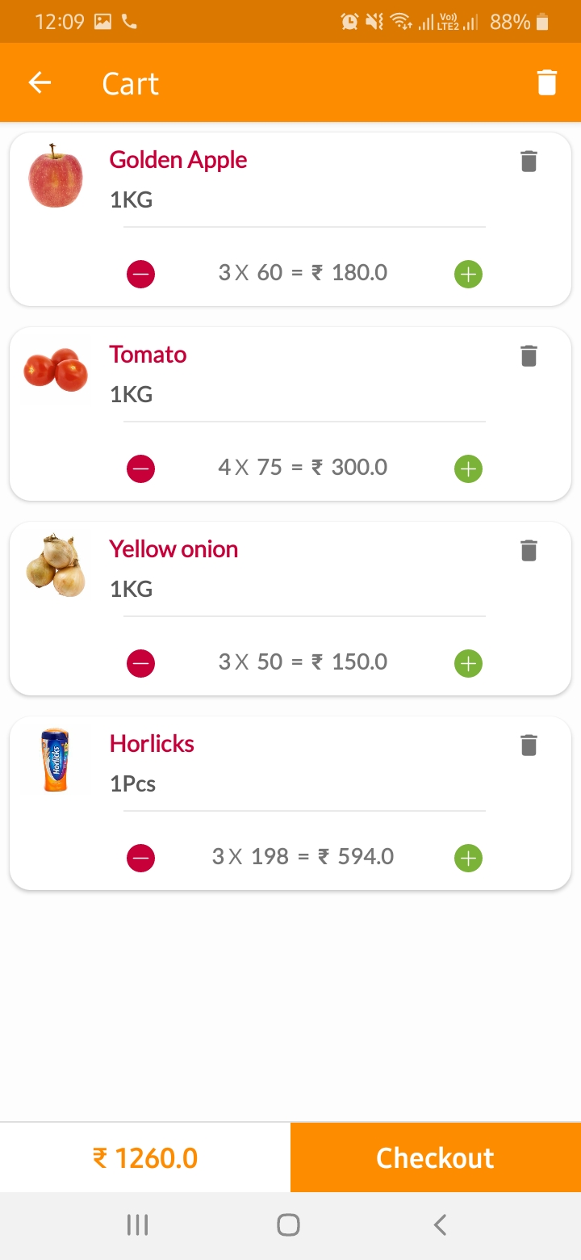Remove Horlicks using its trash icon

(529, 745)
